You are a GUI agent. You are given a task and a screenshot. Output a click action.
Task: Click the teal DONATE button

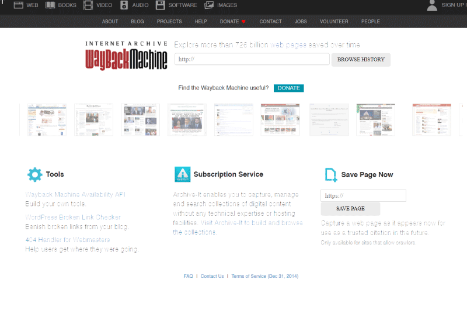pos(288,88)
